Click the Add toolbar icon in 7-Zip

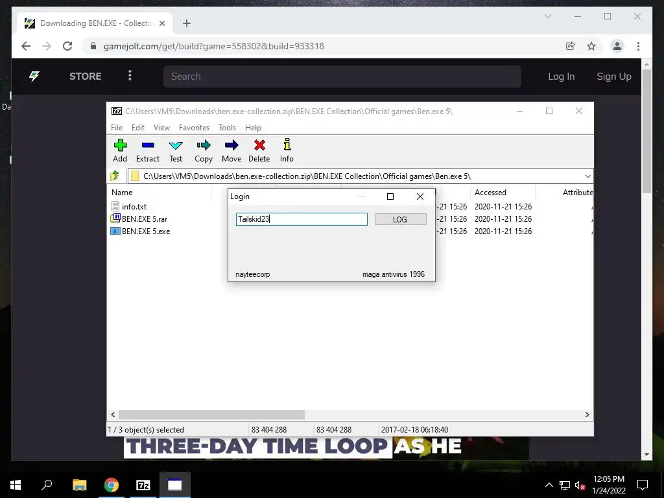point(120,146)
